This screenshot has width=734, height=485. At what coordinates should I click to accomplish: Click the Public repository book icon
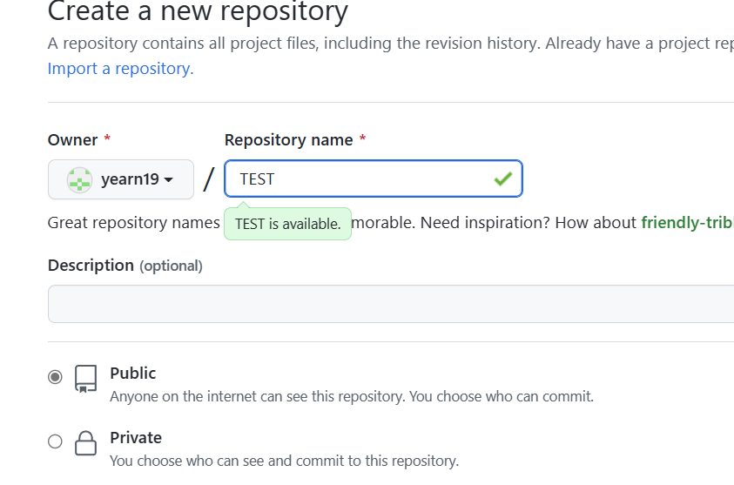(x=85, y=378)
